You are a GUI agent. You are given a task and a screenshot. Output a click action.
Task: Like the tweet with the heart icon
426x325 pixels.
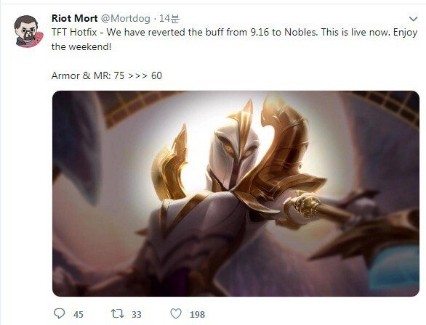click(x=176, y=313)
